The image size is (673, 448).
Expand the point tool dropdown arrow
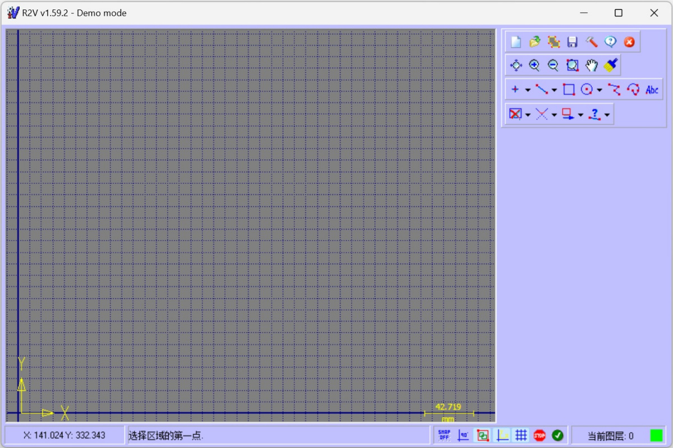528,90
